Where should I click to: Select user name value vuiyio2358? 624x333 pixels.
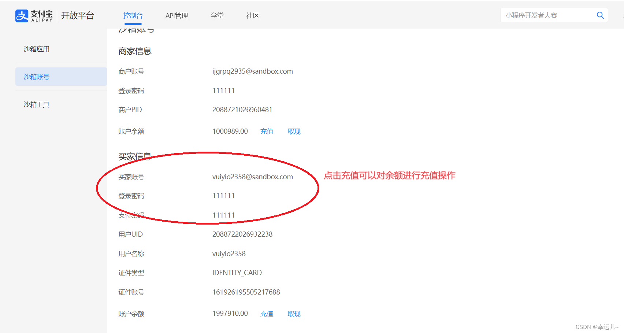(x=229, y=254)
